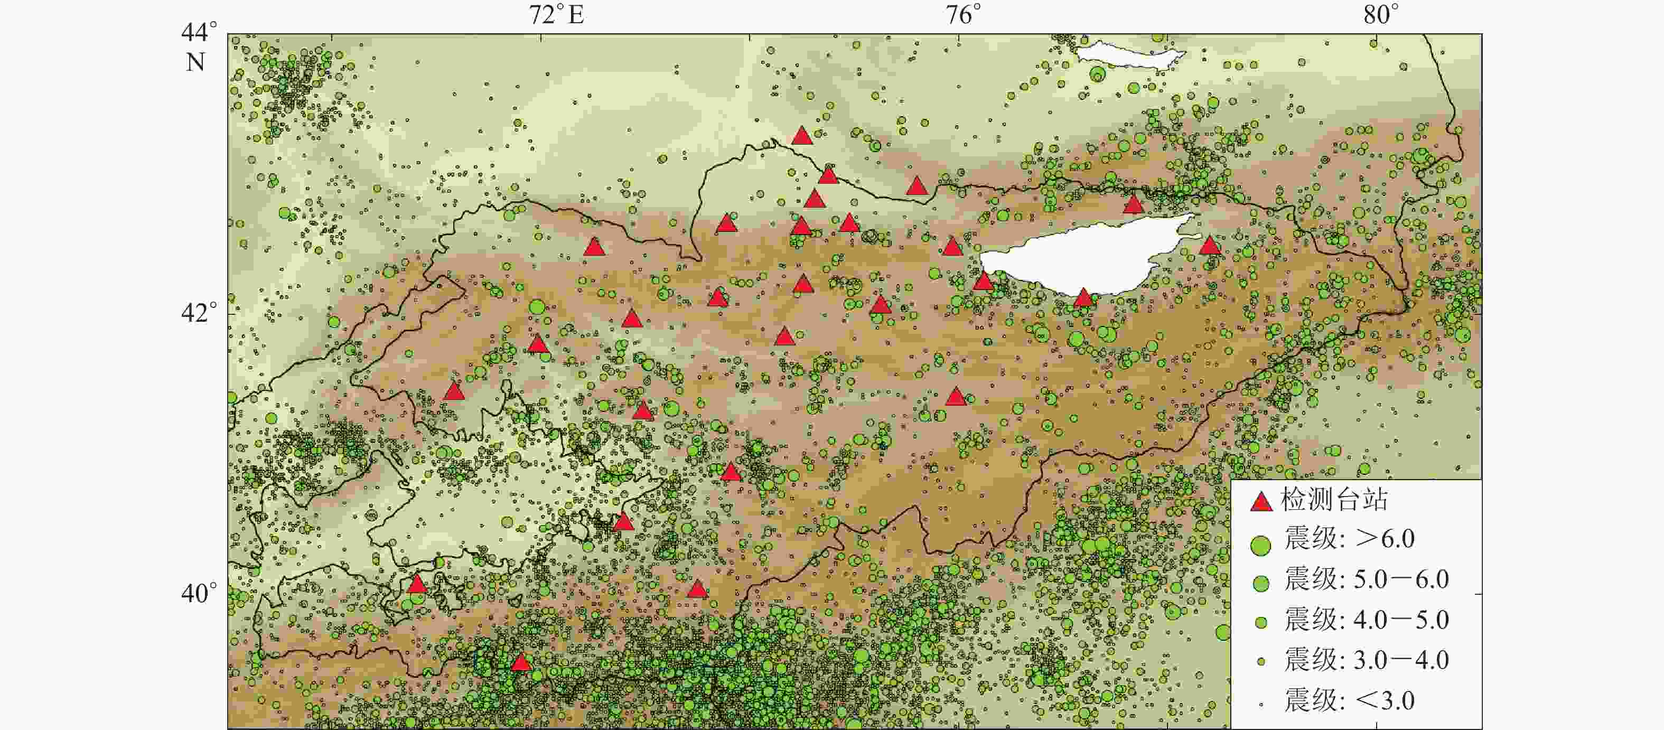Click the 42° latitude label

pyautogui.click(x=199, y=313)
